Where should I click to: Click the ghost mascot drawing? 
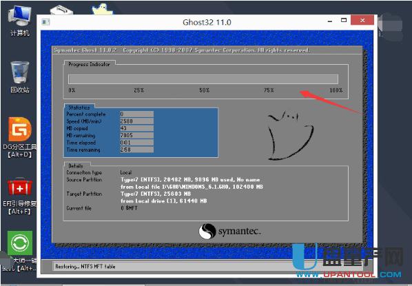[x=290, y=136]
